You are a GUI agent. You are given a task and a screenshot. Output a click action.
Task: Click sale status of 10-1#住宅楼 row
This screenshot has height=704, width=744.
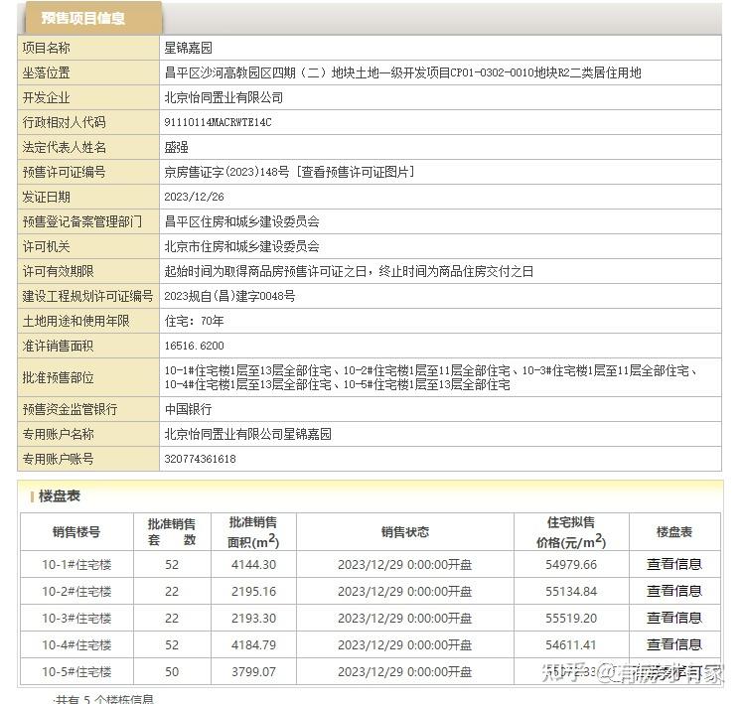[404, 565]
